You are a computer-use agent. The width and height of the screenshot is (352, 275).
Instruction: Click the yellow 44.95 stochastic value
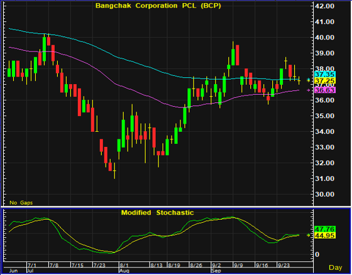325,235
